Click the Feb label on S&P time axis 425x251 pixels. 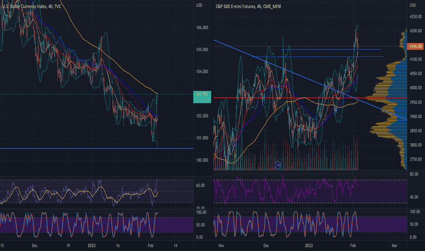[353, 246]
